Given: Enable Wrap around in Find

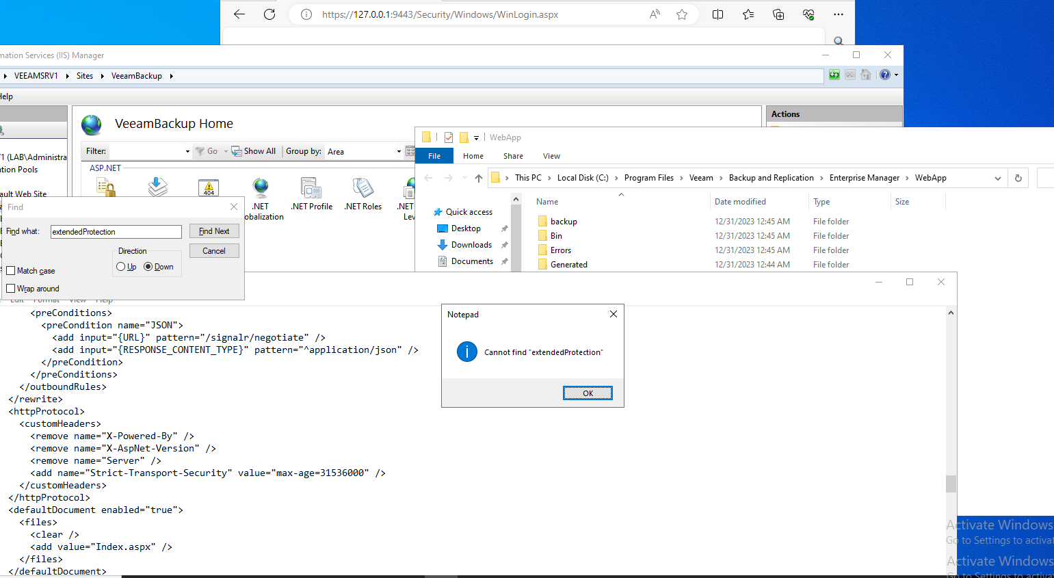Looking at the screenshot, I should 10,289.
